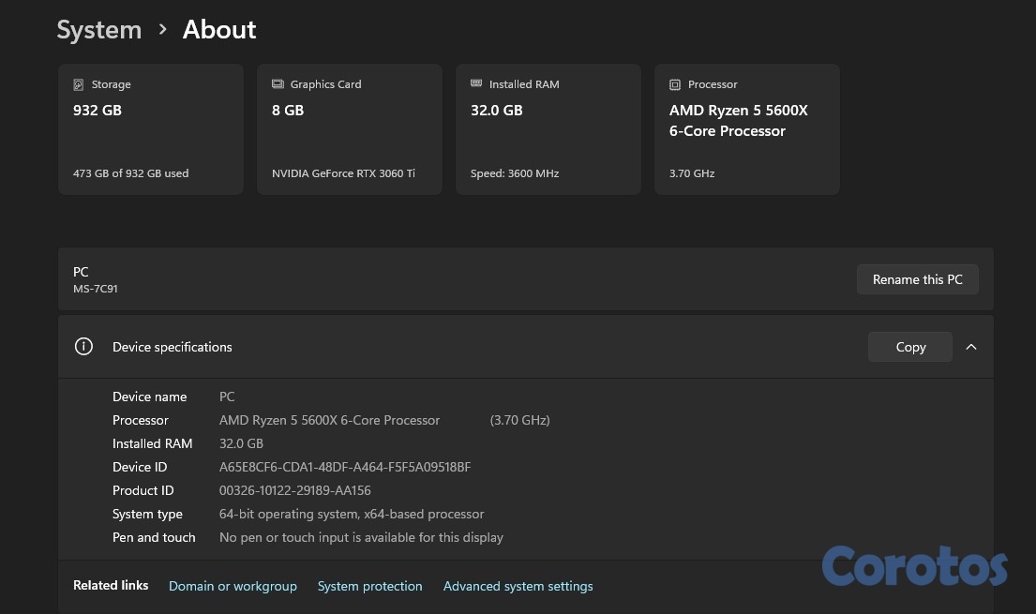Open Advanced system settings link

pos(518,586)
